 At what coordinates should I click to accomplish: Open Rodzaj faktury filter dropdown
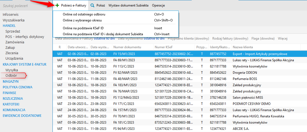(x=230, y=38)
